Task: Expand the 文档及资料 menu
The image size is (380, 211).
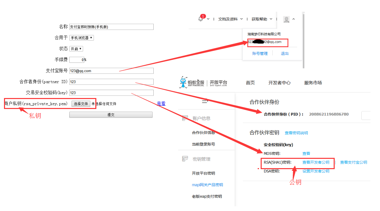Action: 230,19
